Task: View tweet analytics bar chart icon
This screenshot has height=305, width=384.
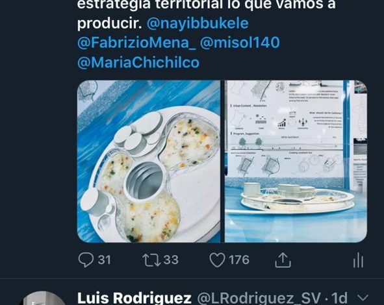Action: coord(358,260)
